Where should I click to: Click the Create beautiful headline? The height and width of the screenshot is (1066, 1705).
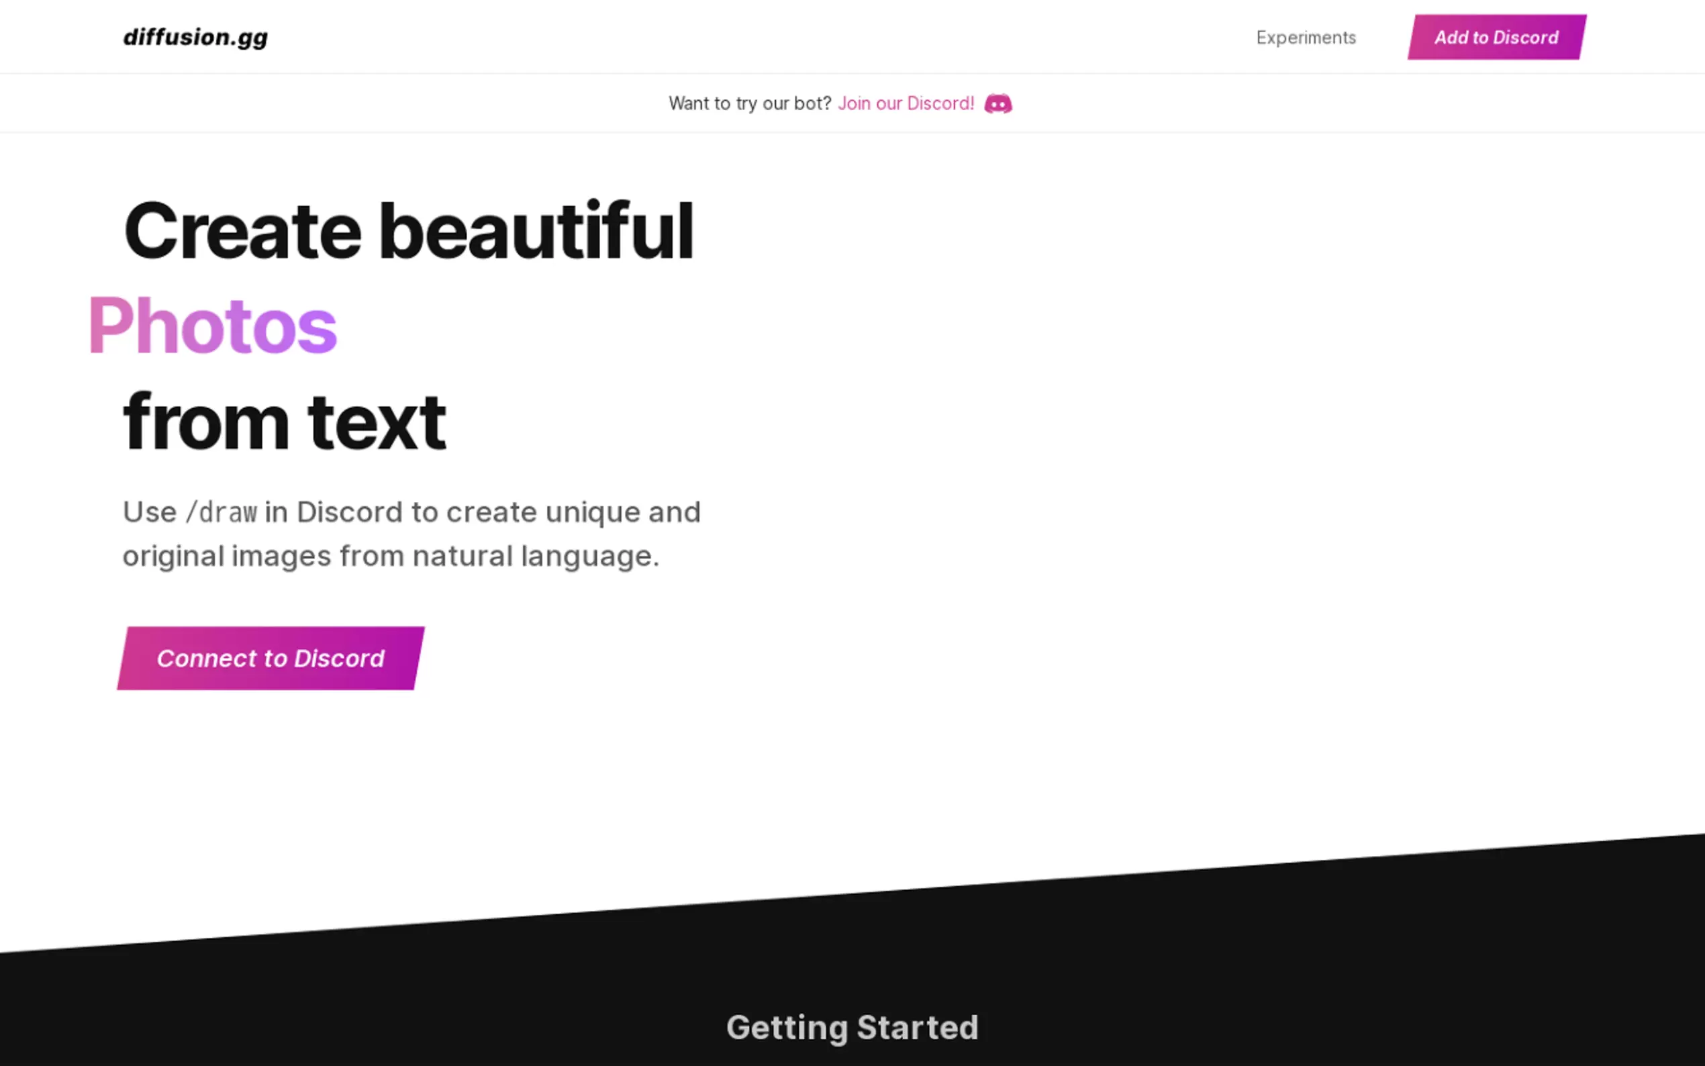pyautogui.click(x=409, y=231)
